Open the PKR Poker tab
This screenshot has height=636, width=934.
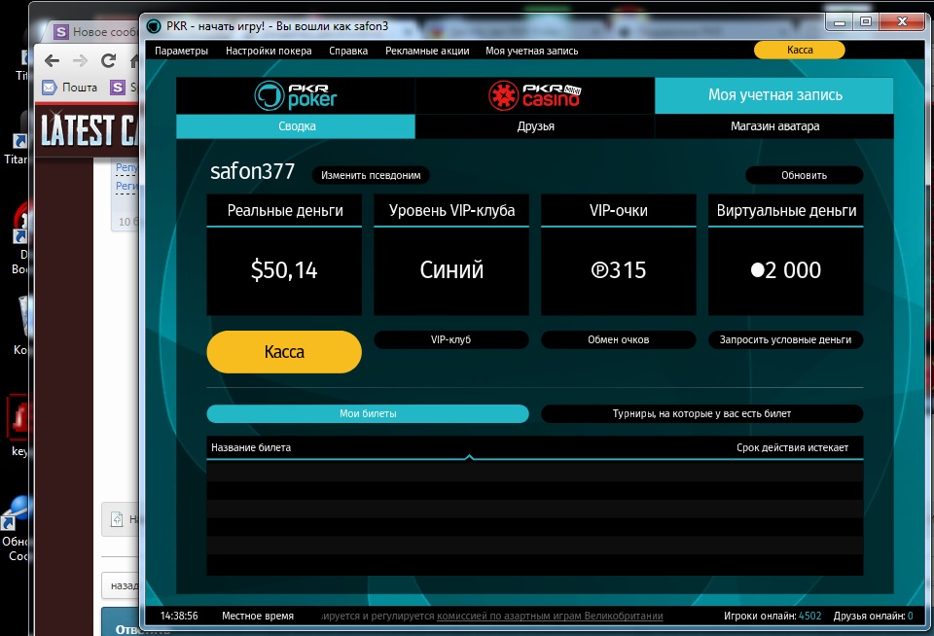pyautogui.click(x=296, y=95)
